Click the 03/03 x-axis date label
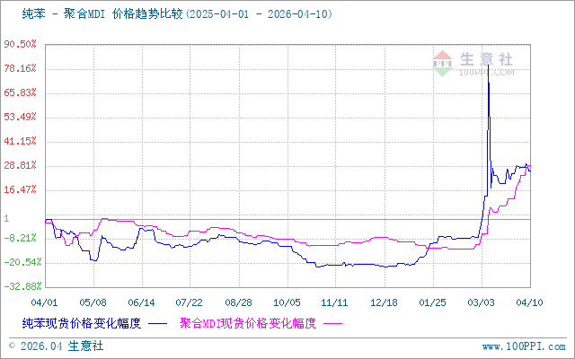Viewport: 575px width, 359px height. [x=482, y=302]
